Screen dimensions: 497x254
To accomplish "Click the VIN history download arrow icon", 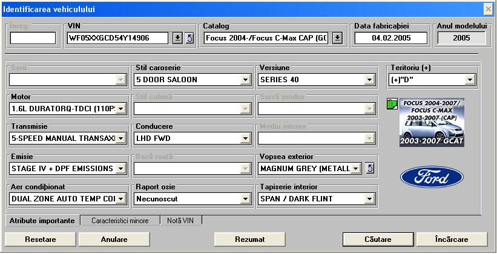I will click(177, 39).
